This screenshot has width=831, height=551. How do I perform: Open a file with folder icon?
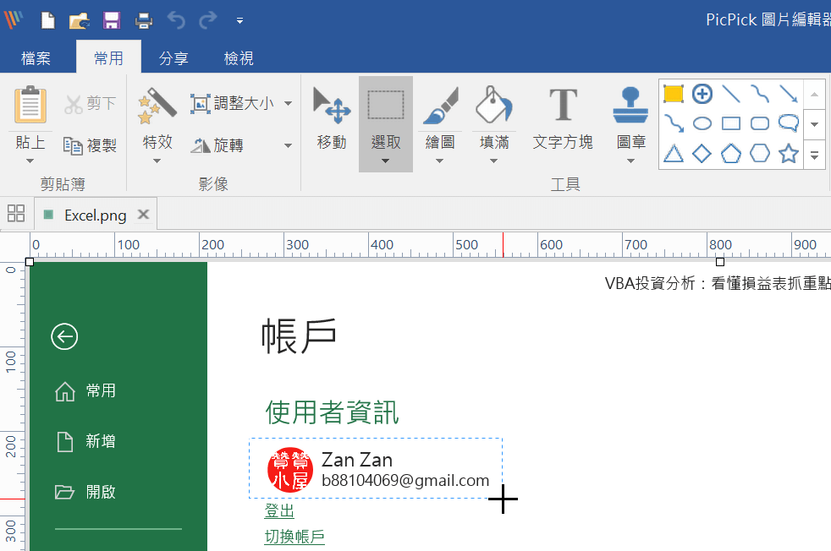[80, 20]
